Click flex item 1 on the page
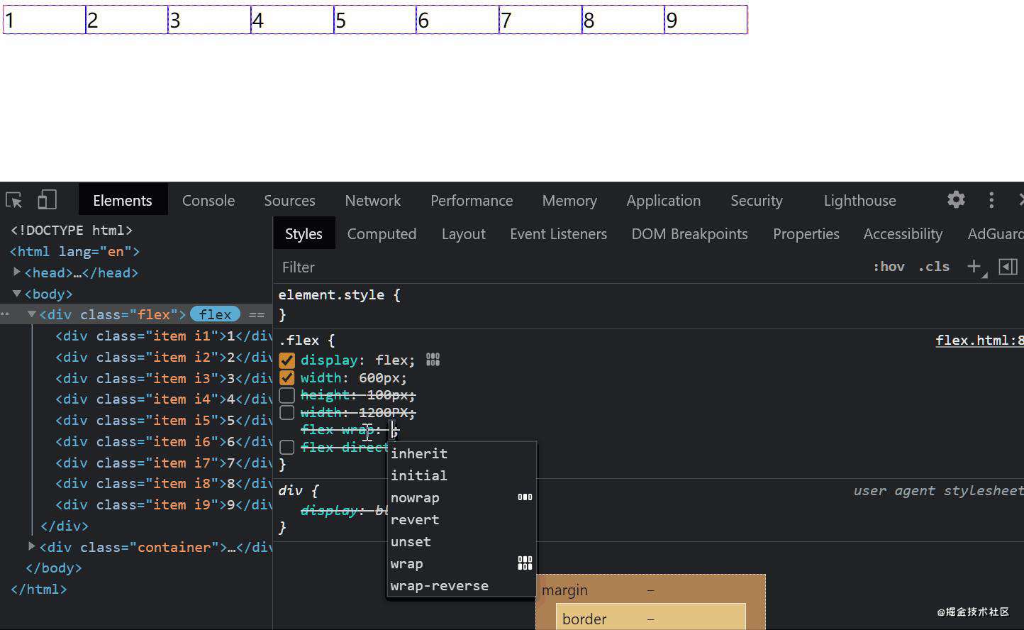1024x630 pixels. click(x=44, y=20)
